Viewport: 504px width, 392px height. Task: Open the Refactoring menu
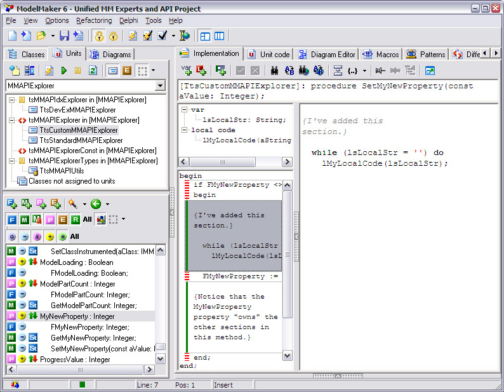94,20
